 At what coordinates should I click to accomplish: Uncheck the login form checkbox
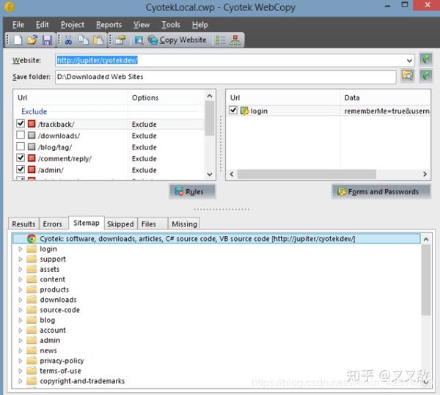(x=233, y=110)
